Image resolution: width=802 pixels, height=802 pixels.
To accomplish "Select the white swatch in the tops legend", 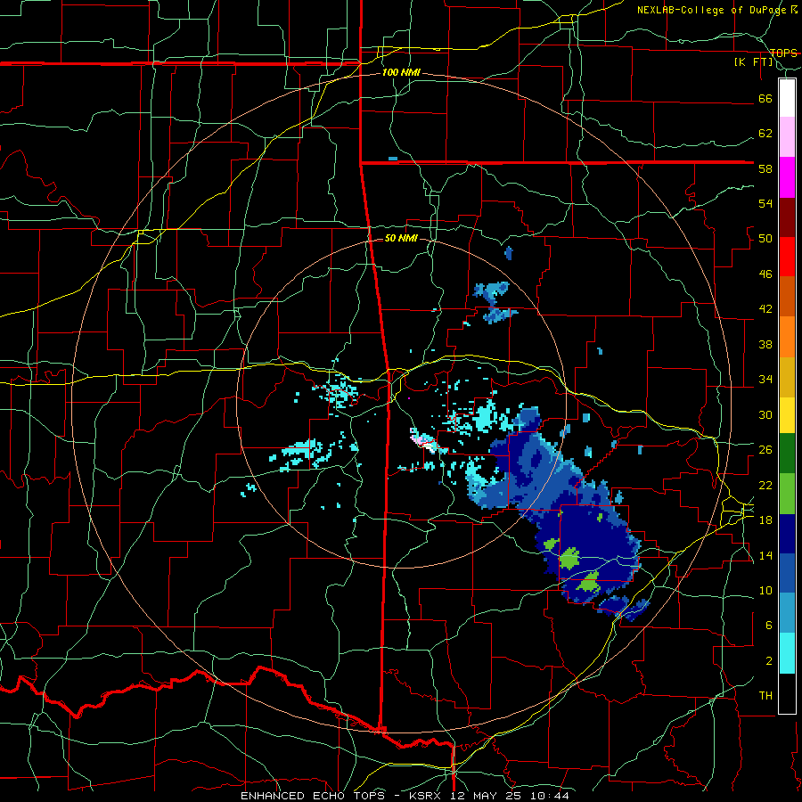I will point(787,98).
